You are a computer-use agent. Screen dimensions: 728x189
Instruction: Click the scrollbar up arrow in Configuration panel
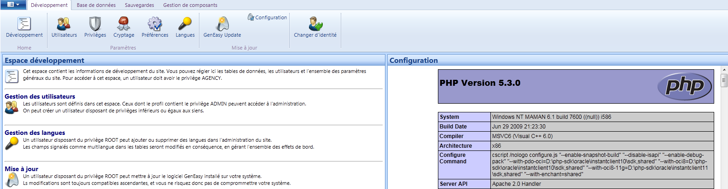coord(724,70)
